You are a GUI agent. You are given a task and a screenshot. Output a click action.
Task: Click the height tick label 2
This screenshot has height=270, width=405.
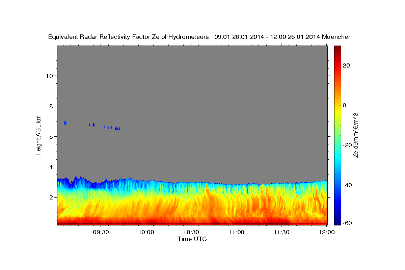coord(51,197)
